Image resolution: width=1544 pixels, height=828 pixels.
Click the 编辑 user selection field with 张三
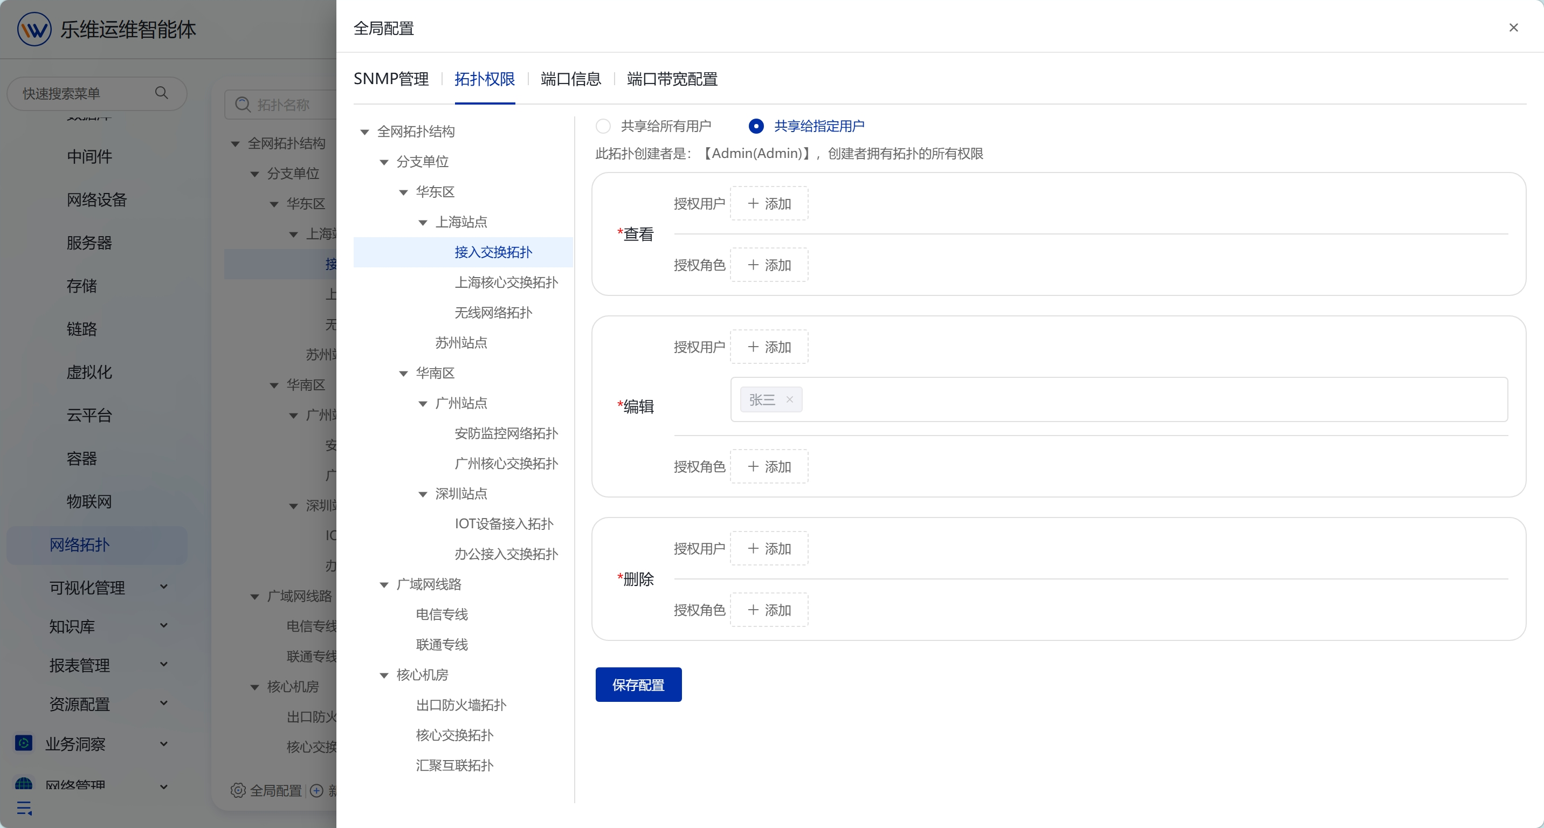coord(1119,399)
